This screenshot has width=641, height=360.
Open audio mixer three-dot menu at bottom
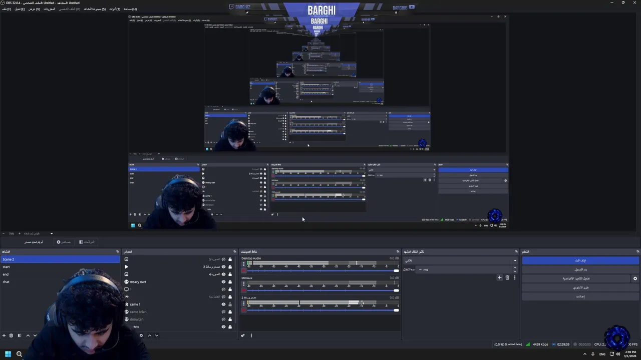(x=251, y=335)
